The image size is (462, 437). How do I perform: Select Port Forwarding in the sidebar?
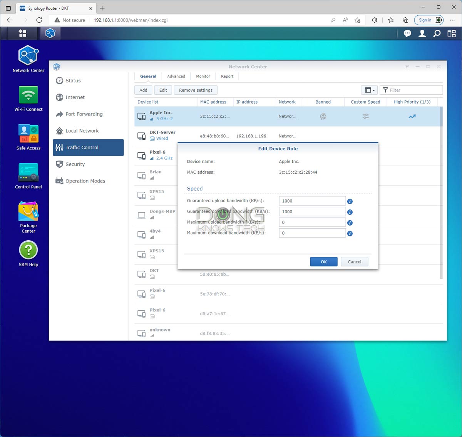coord(83,114)
